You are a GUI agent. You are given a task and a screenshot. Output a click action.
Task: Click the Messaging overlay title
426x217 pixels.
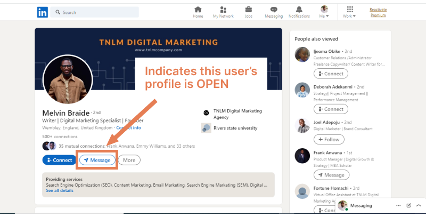pos(361,206)
